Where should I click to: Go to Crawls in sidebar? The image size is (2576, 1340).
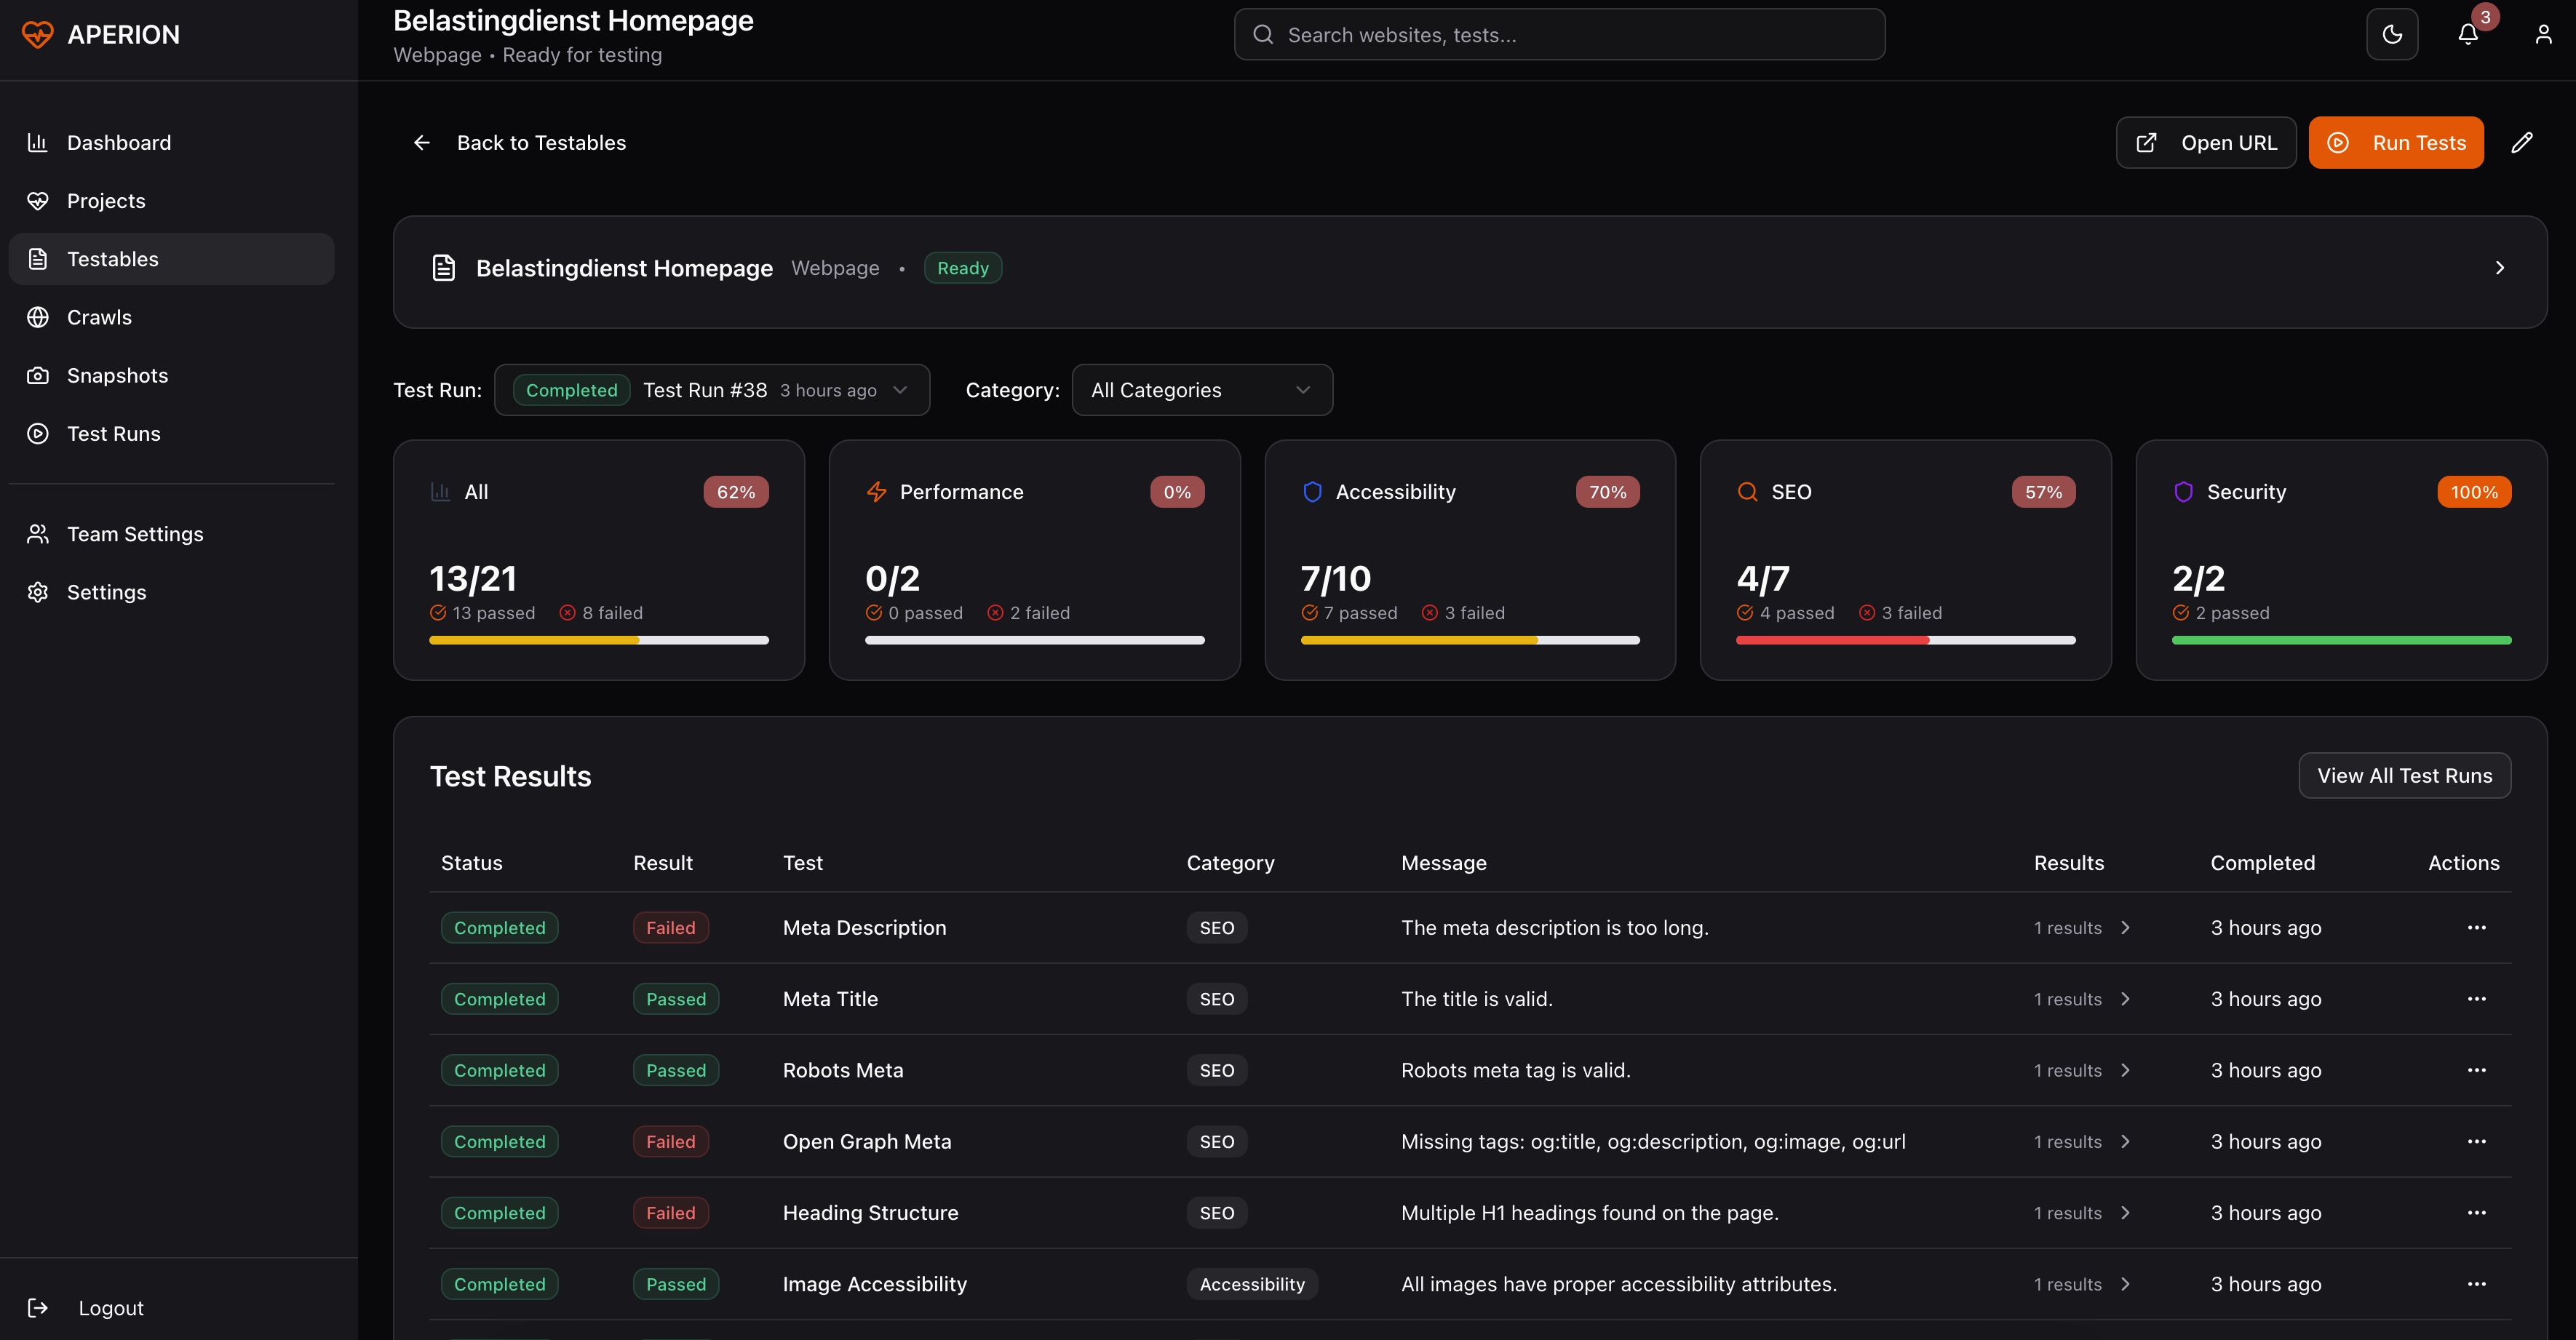pos(171,317)
